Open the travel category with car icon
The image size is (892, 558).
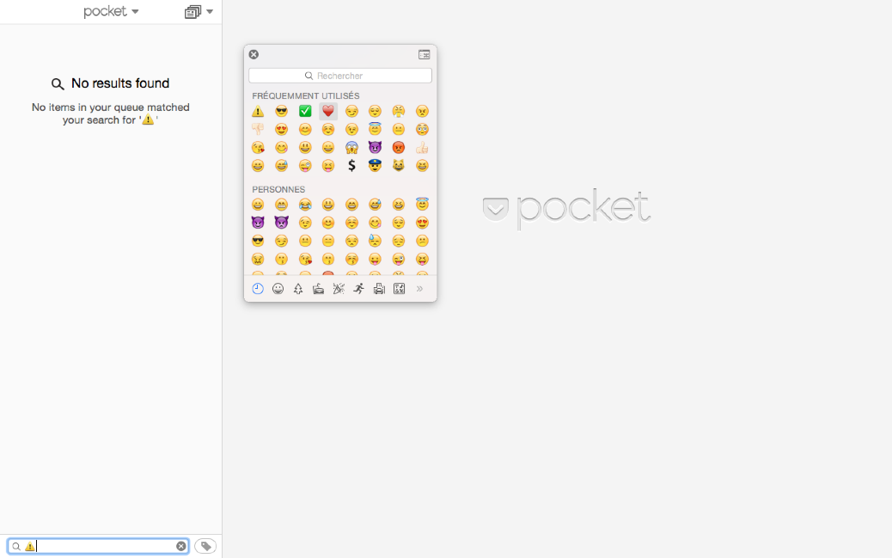tap(379, 289)
